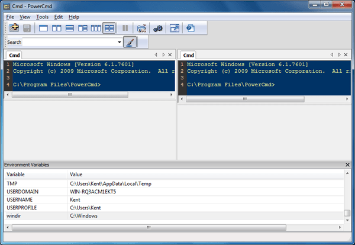Click the Environment Variables horizontal scrollbar thumb
The height and width of the screenshot is (245, 355).
point(149,227)
